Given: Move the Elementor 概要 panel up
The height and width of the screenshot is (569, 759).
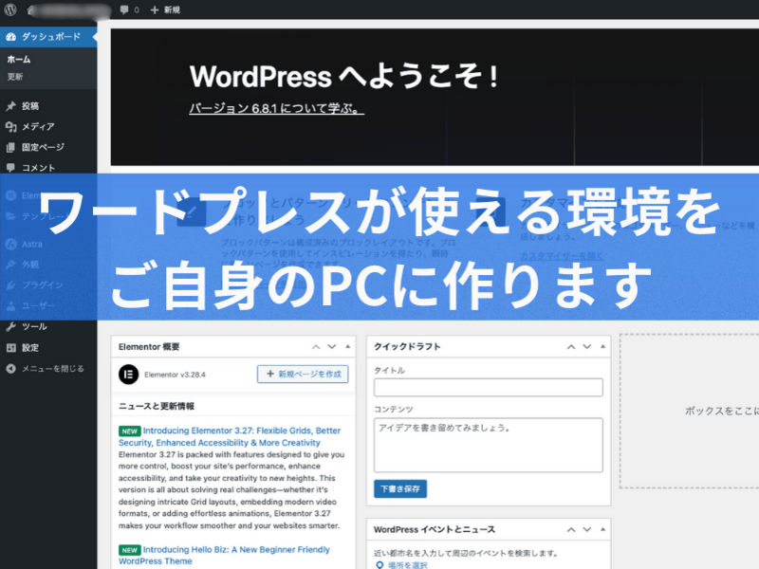Looking at the screenshot, I should click(317, 348).
